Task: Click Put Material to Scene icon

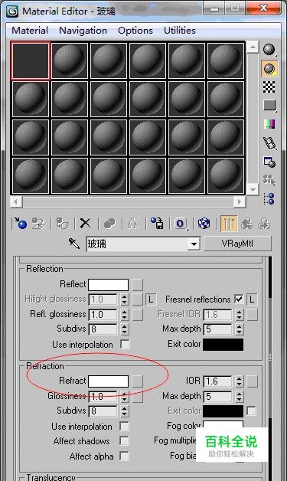Action: [38, 224]
